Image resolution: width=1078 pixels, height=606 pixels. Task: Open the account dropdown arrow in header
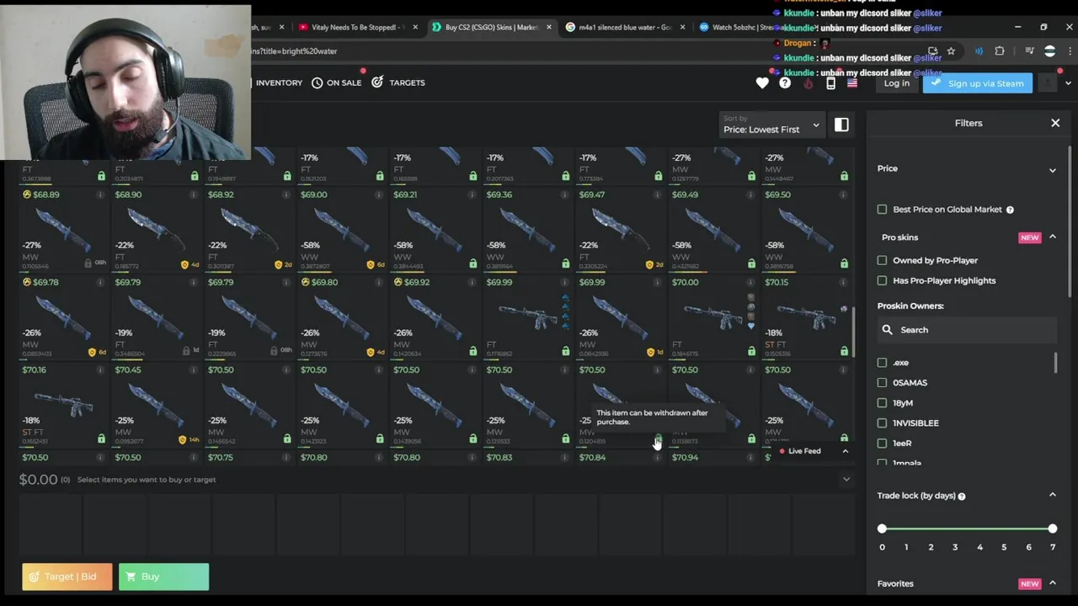point(1069,83)
